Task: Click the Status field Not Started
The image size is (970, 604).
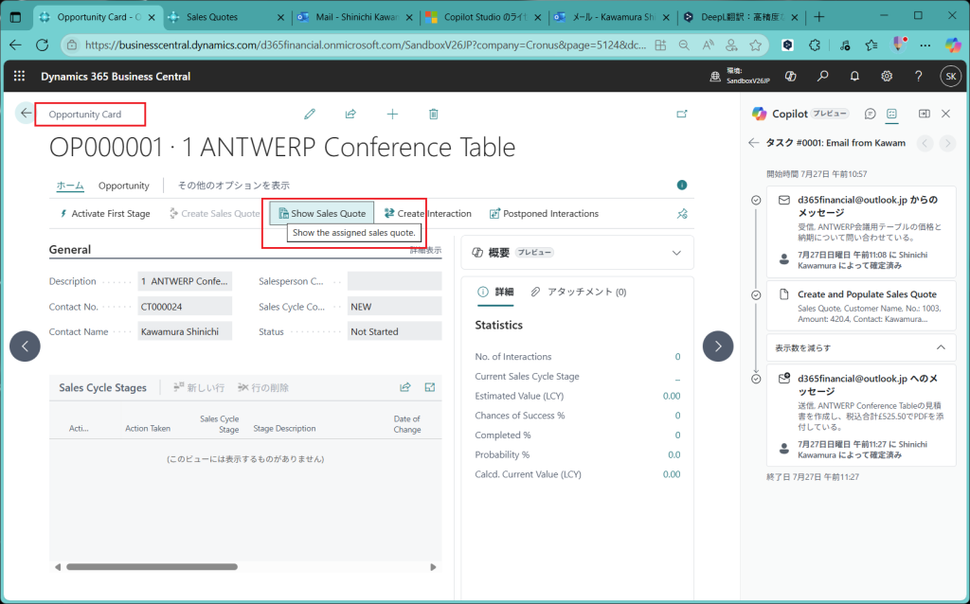Action: 394,331
